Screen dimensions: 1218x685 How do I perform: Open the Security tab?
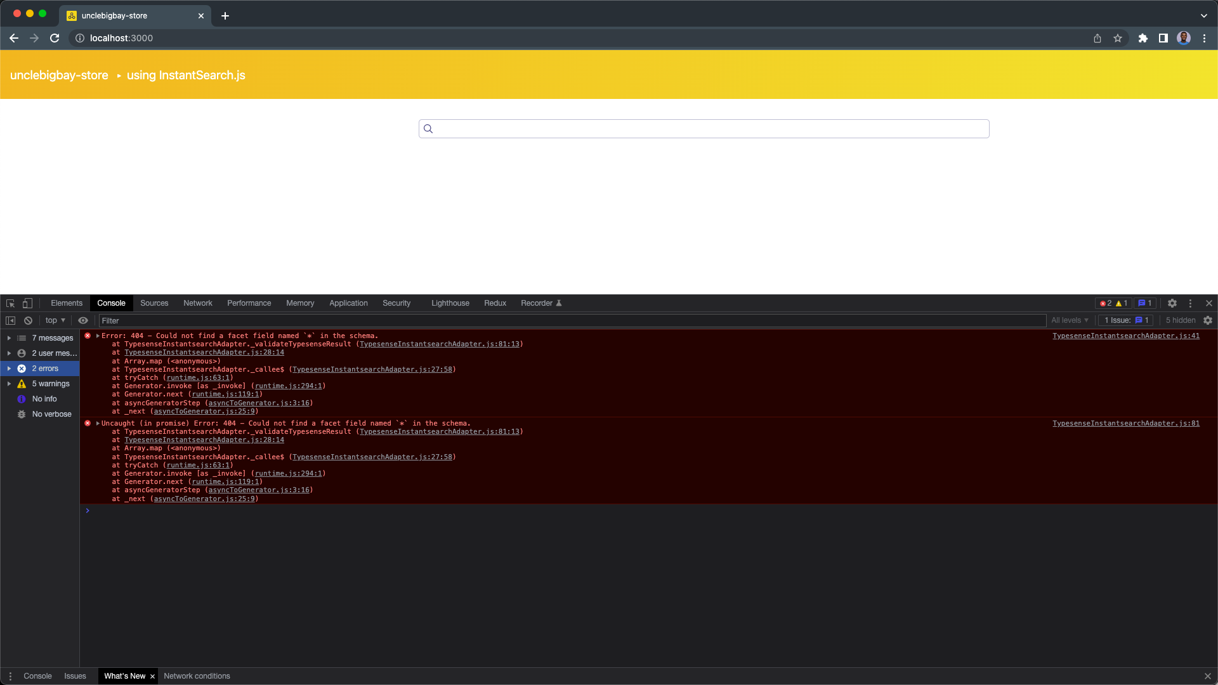(x=396, y=303)
